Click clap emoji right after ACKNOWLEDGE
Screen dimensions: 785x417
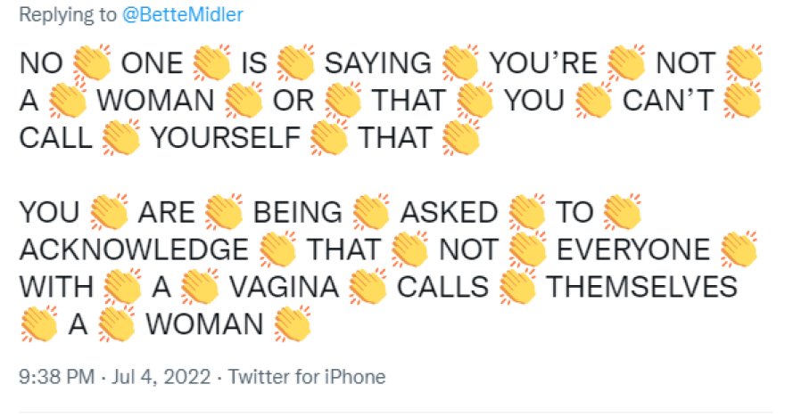tap(278, 249)
